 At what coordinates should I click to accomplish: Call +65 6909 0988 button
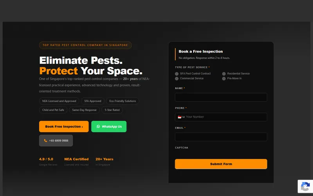(x=56, y=141)
